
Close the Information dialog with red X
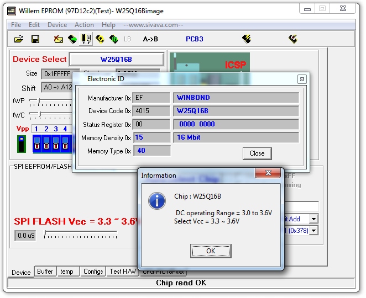[x=268, y=173]
